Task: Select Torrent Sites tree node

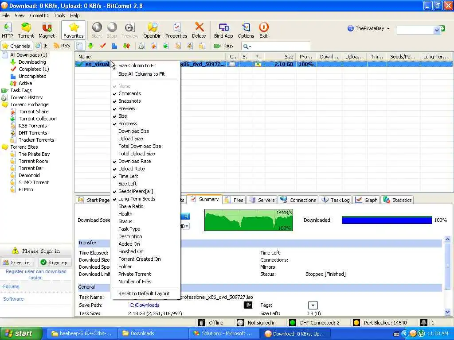Action: tap(24, 147)
